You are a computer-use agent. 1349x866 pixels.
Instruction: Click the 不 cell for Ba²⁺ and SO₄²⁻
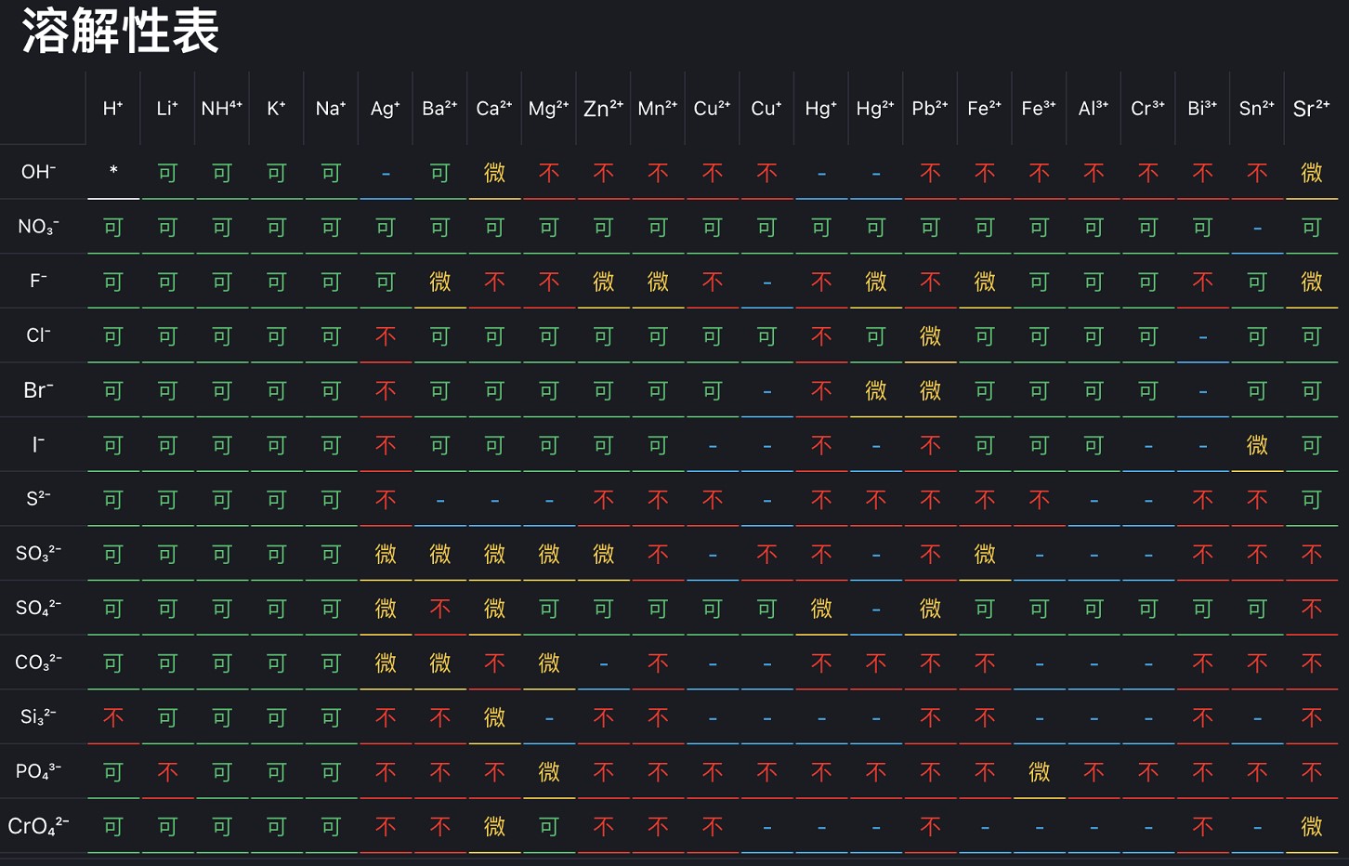coord(440,609)
